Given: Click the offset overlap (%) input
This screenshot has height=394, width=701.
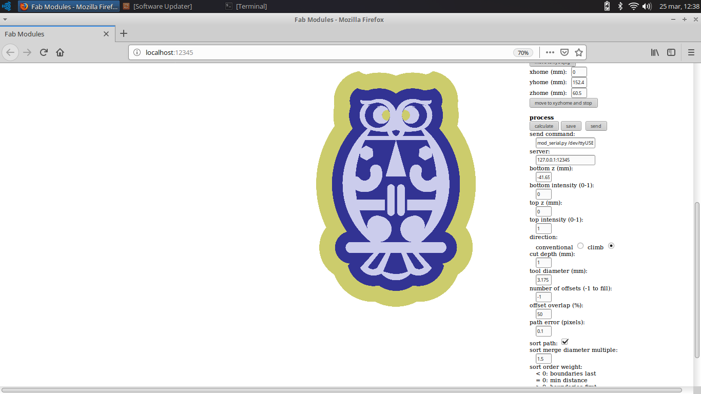Looking at the screenshot, I should (543, 314).
